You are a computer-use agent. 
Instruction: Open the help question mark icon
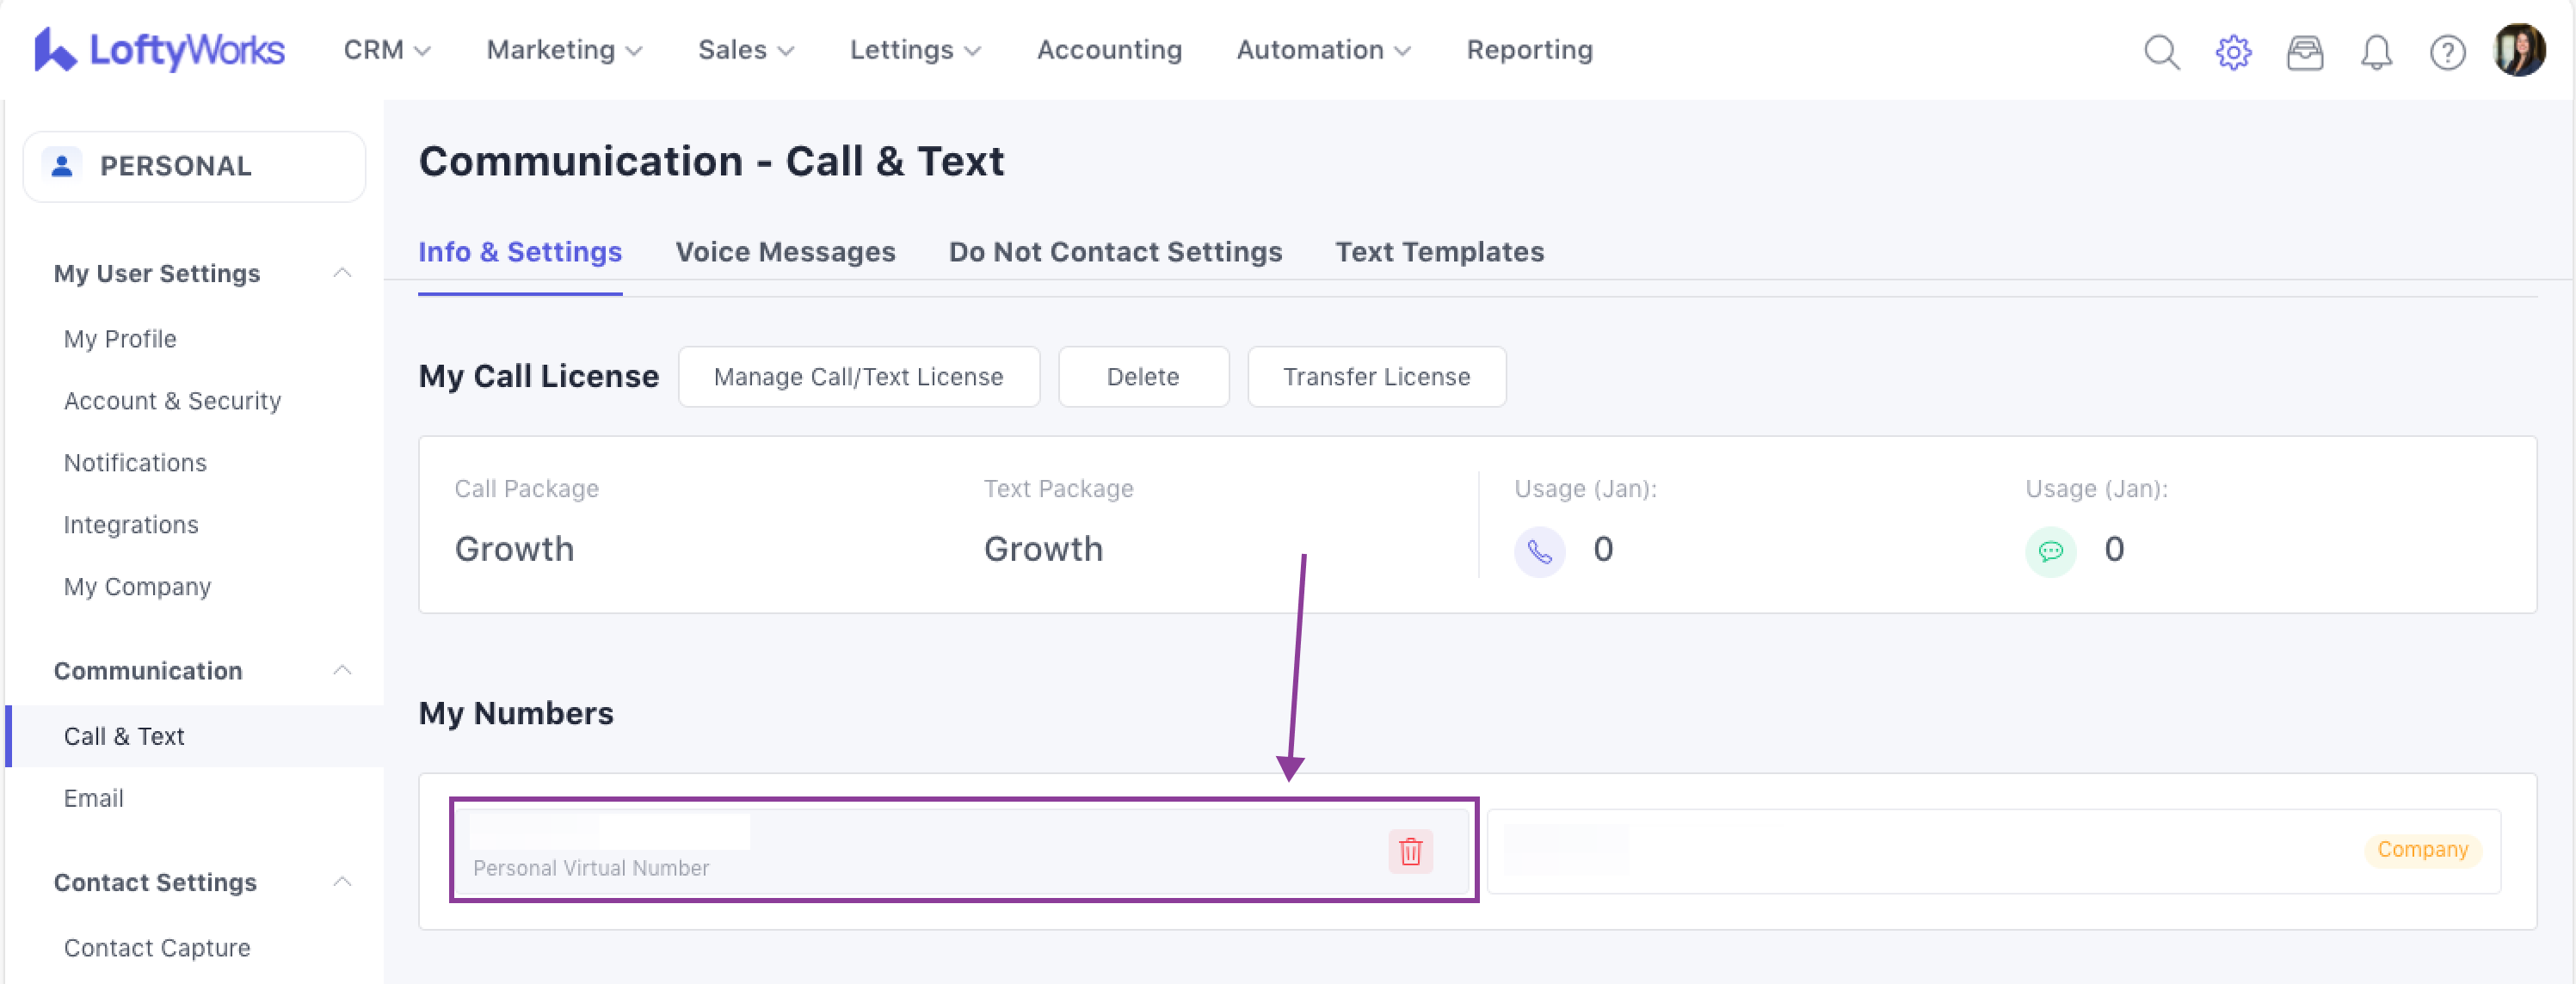[2447, 51]
